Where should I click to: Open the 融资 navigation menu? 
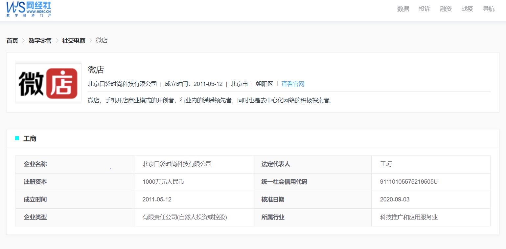click(446, 9)
